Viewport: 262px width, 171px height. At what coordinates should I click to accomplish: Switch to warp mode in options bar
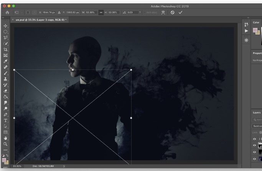click(x=163, y=13)
